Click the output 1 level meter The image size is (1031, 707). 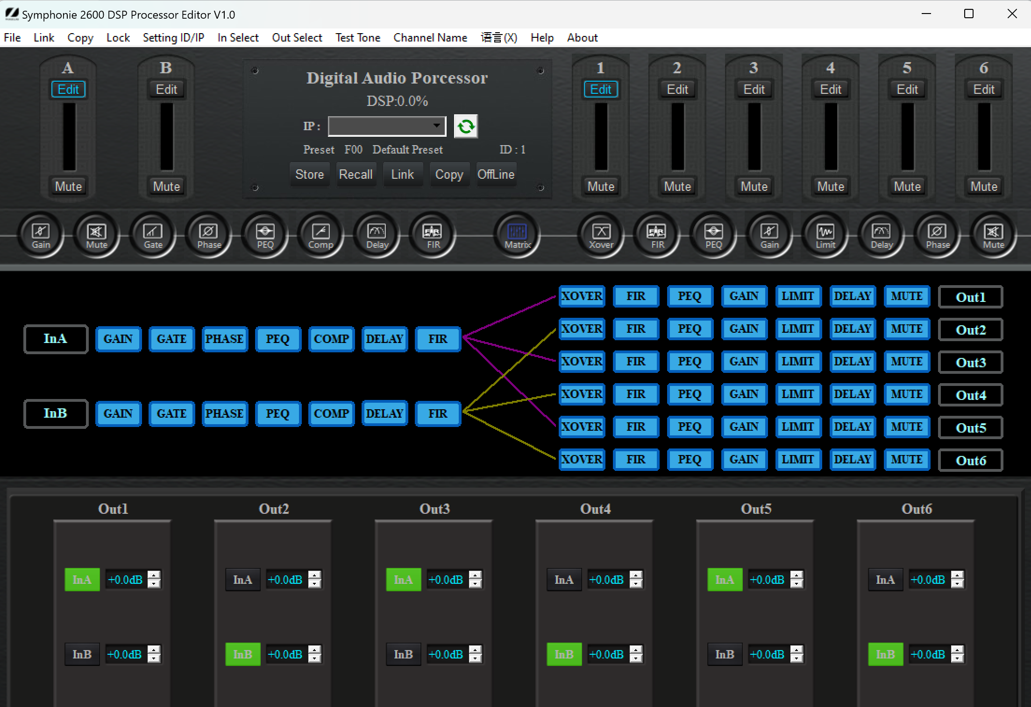coord(601,137)
